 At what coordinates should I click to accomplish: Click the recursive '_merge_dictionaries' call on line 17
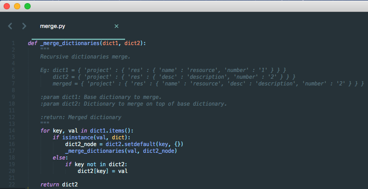click(95, 151)
